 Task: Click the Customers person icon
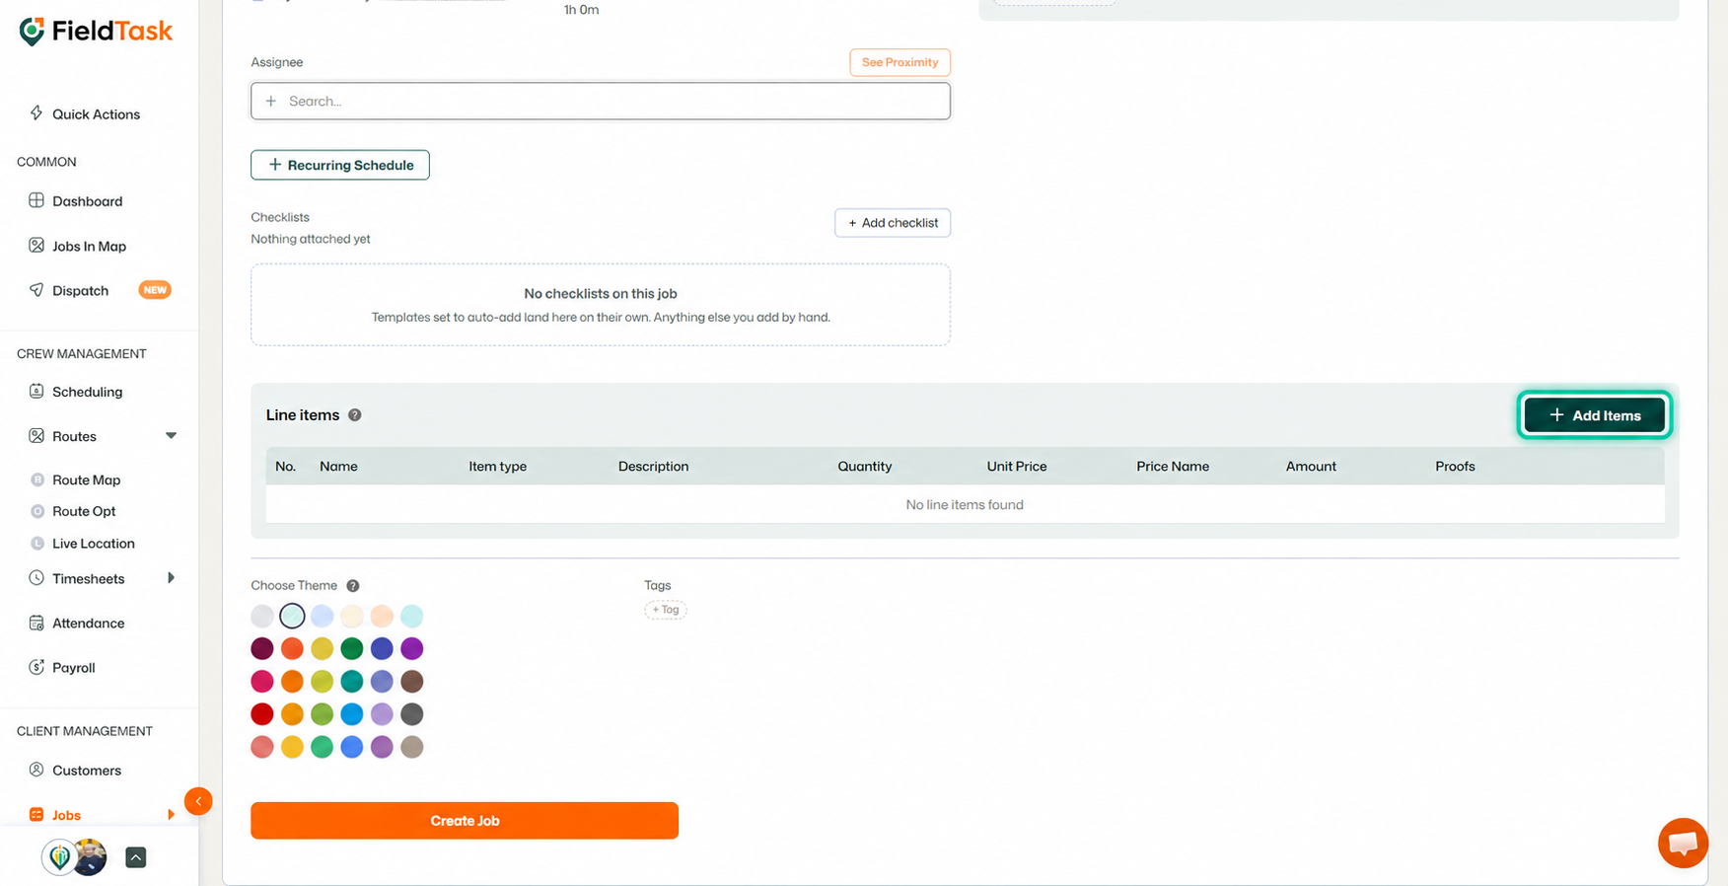[36, 770]
